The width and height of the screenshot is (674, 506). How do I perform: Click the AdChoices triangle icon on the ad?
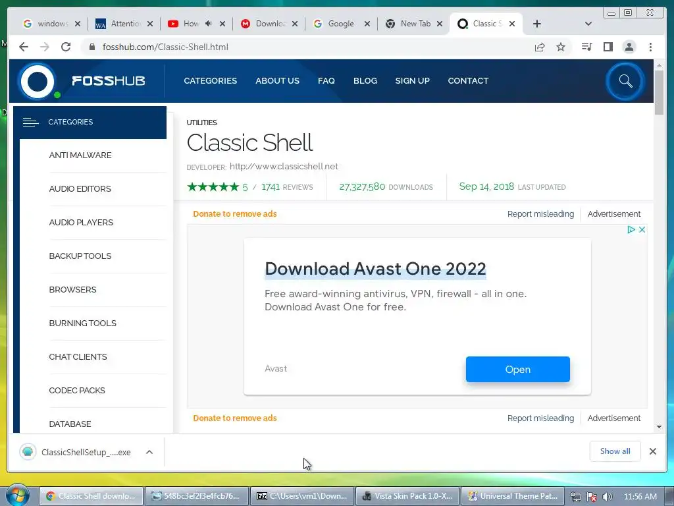pyautogui.click(x=631, y=229)
